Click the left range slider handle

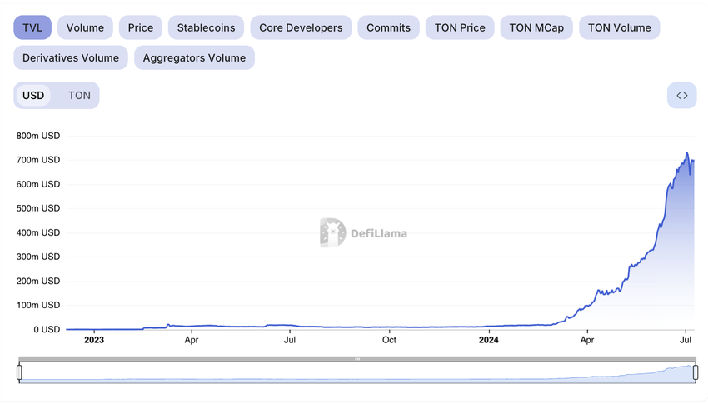point(19,372)
